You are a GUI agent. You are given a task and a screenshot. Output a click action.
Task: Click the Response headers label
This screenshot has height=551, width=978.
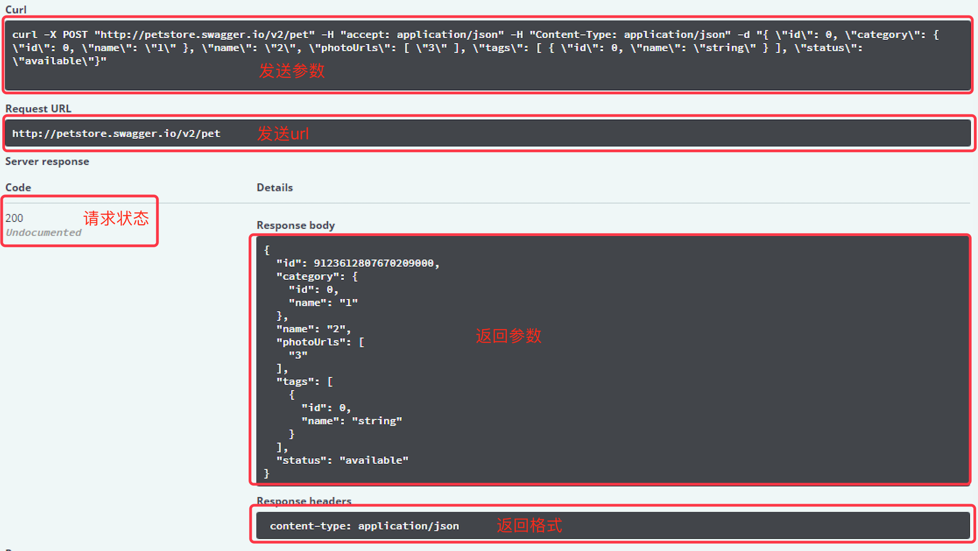pyautogui.click(x=304, y=501)
